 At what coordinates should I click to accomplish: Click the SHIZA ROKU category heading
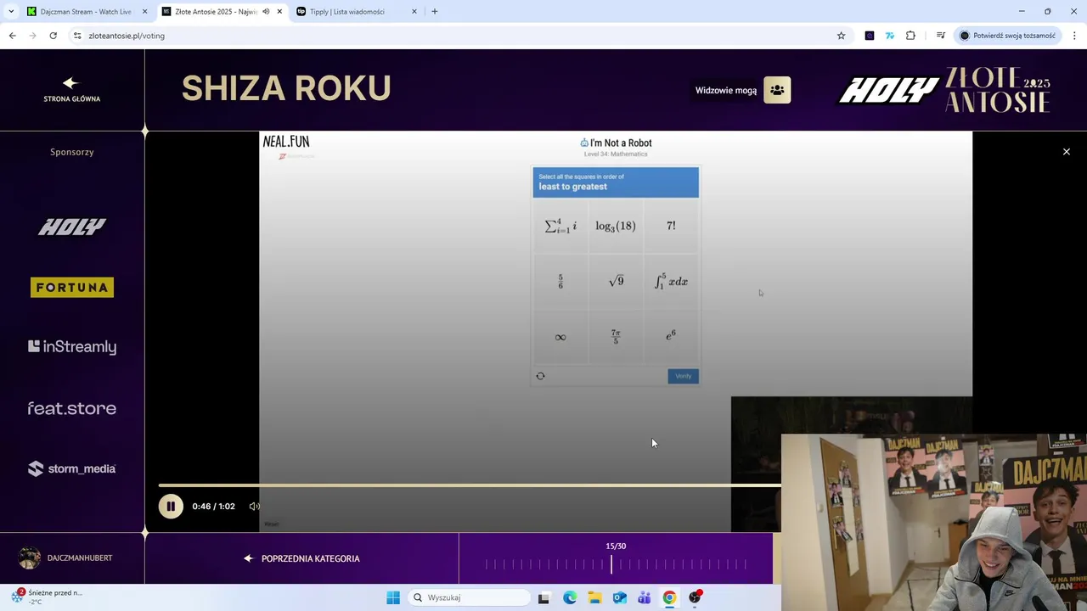(286, 88)
